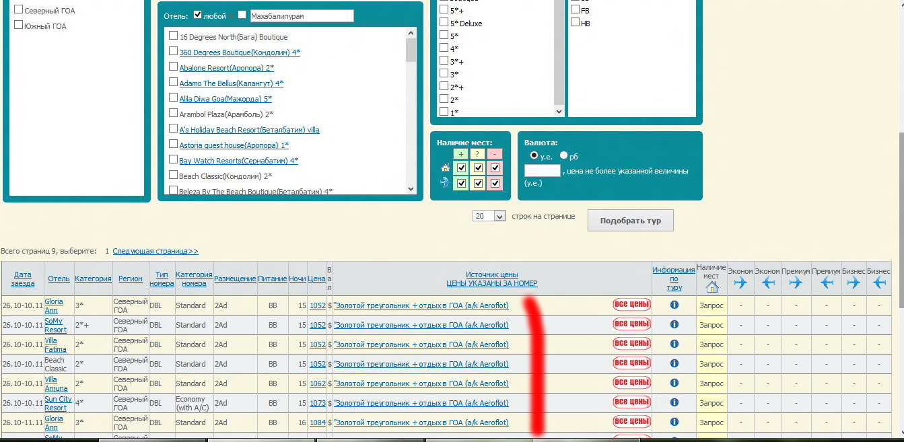Click first Эконом outbound plane icon in header
The width and height of the screenshot is (904, 442).
pos(740,283)
